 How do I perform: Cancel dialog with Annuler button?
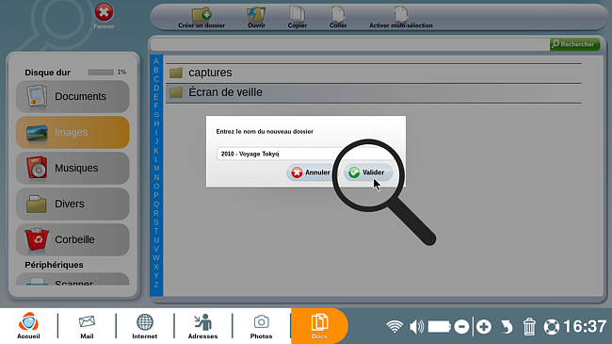[311, 172]
